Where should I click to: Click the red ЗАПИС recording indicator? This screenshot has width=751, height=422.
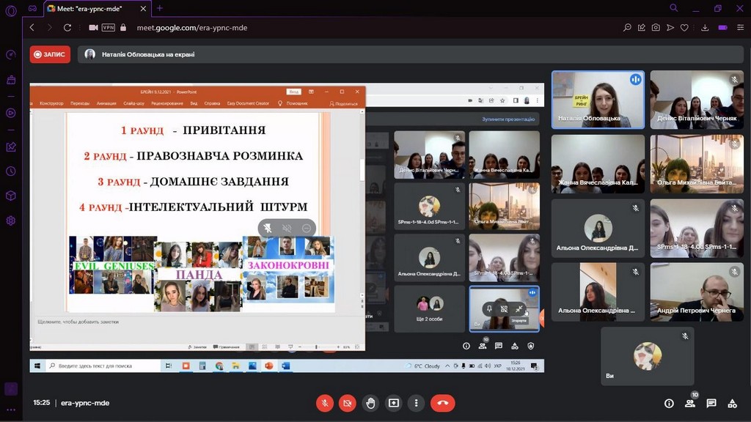50,54
